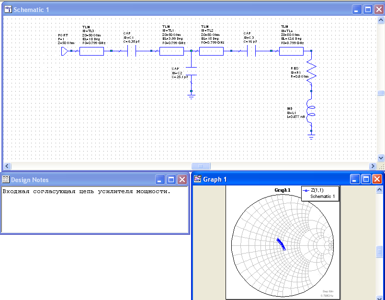Select the shunt capacitor C2 symbol
Screen dimensions: 385x300
coord(191,71)
